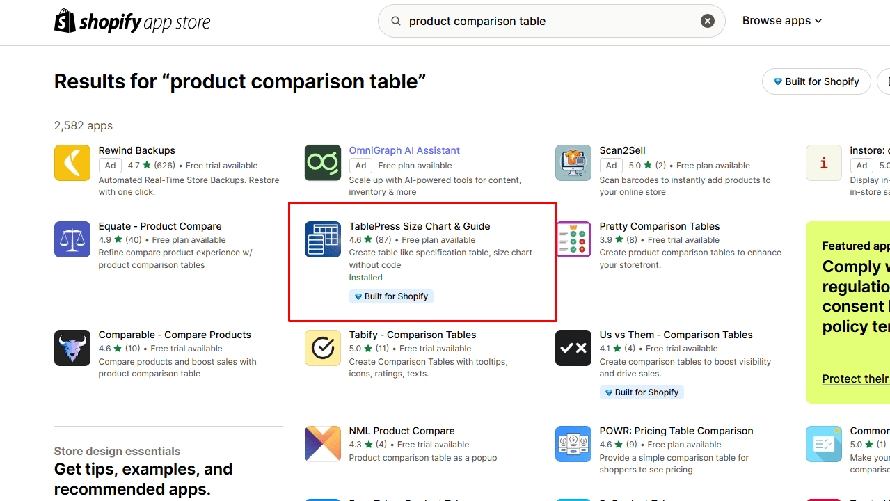The width and height of the screenshot is (890, 501).
Task: Click the 4.7 star rating of Rewind Backups
Action: point(151,166)
